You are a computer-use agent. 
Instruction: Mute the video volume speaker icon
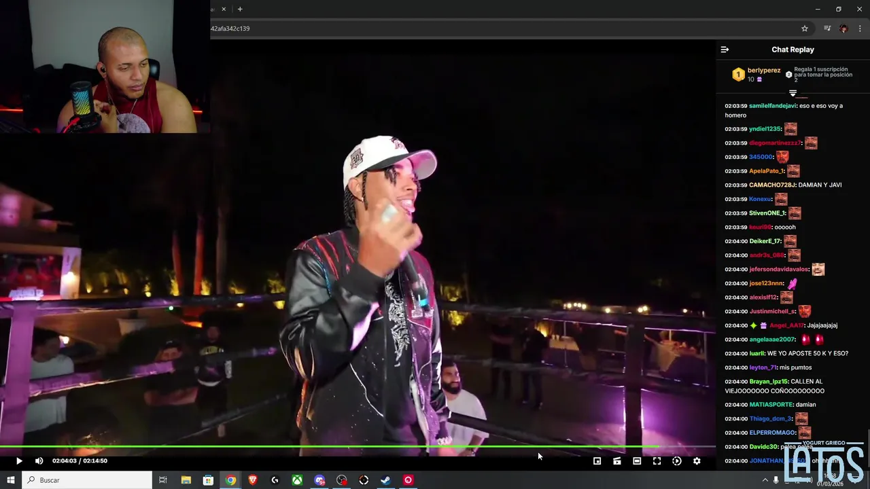click(x=39, y=461)
